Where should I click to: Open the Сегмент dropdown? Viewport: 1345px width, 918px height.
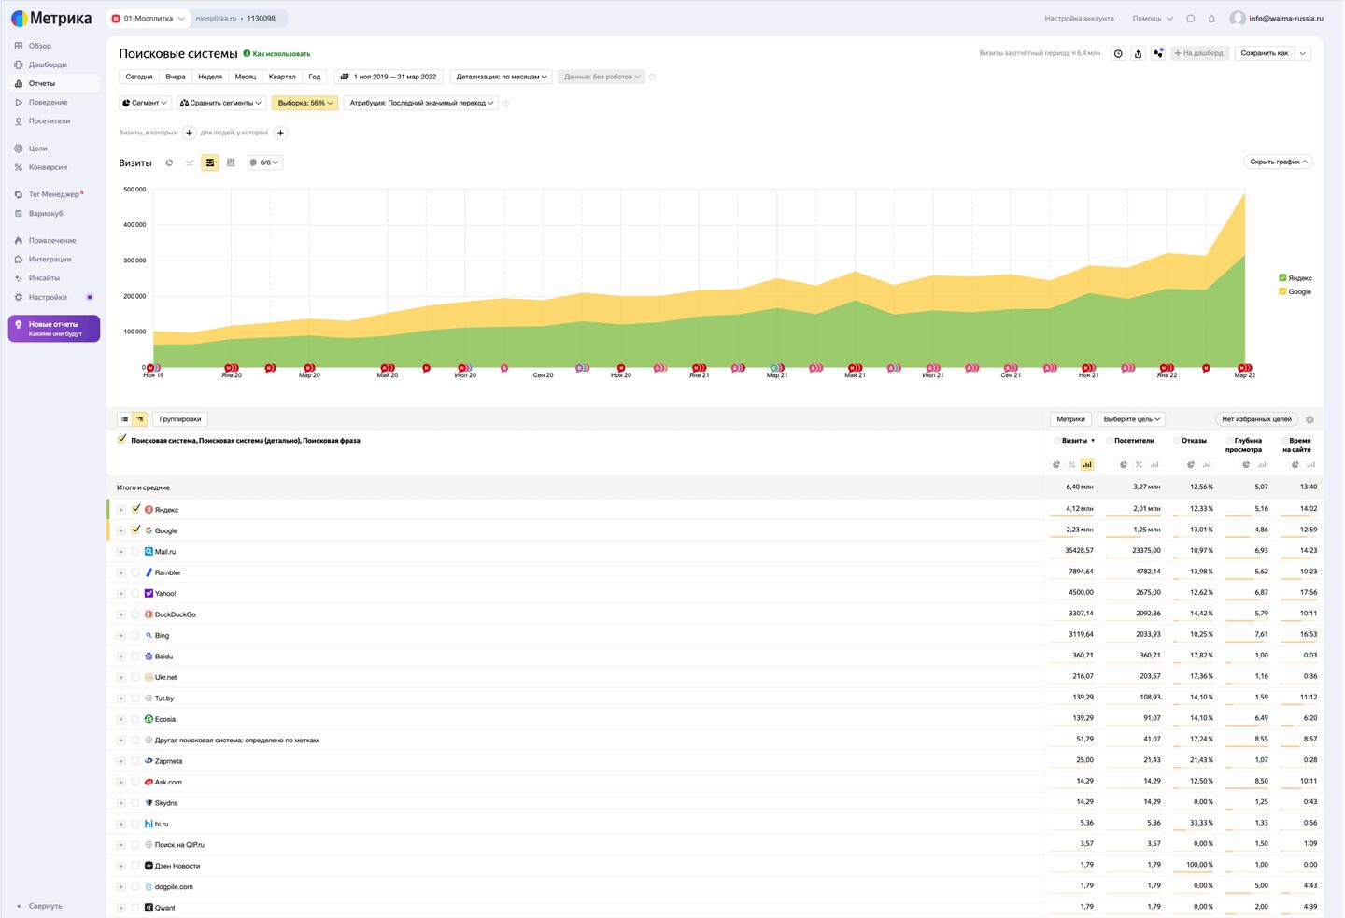pos(145,103)
